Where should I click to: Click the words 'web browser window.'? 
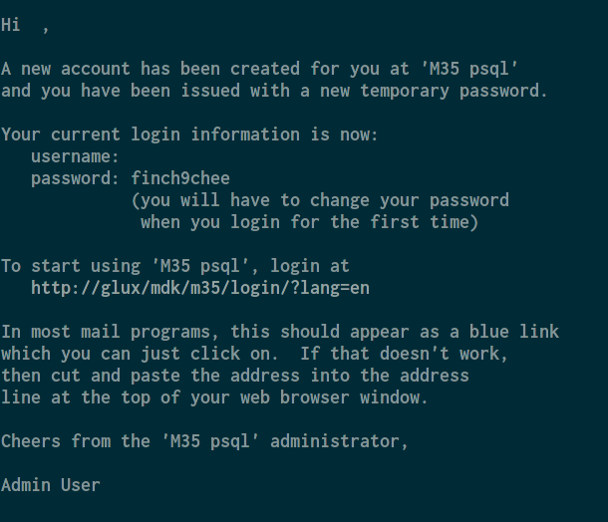(x=334, y=397)
